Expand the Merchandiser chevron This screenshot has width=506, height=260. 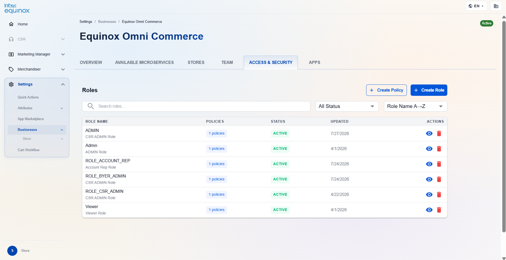coord(63,69)
